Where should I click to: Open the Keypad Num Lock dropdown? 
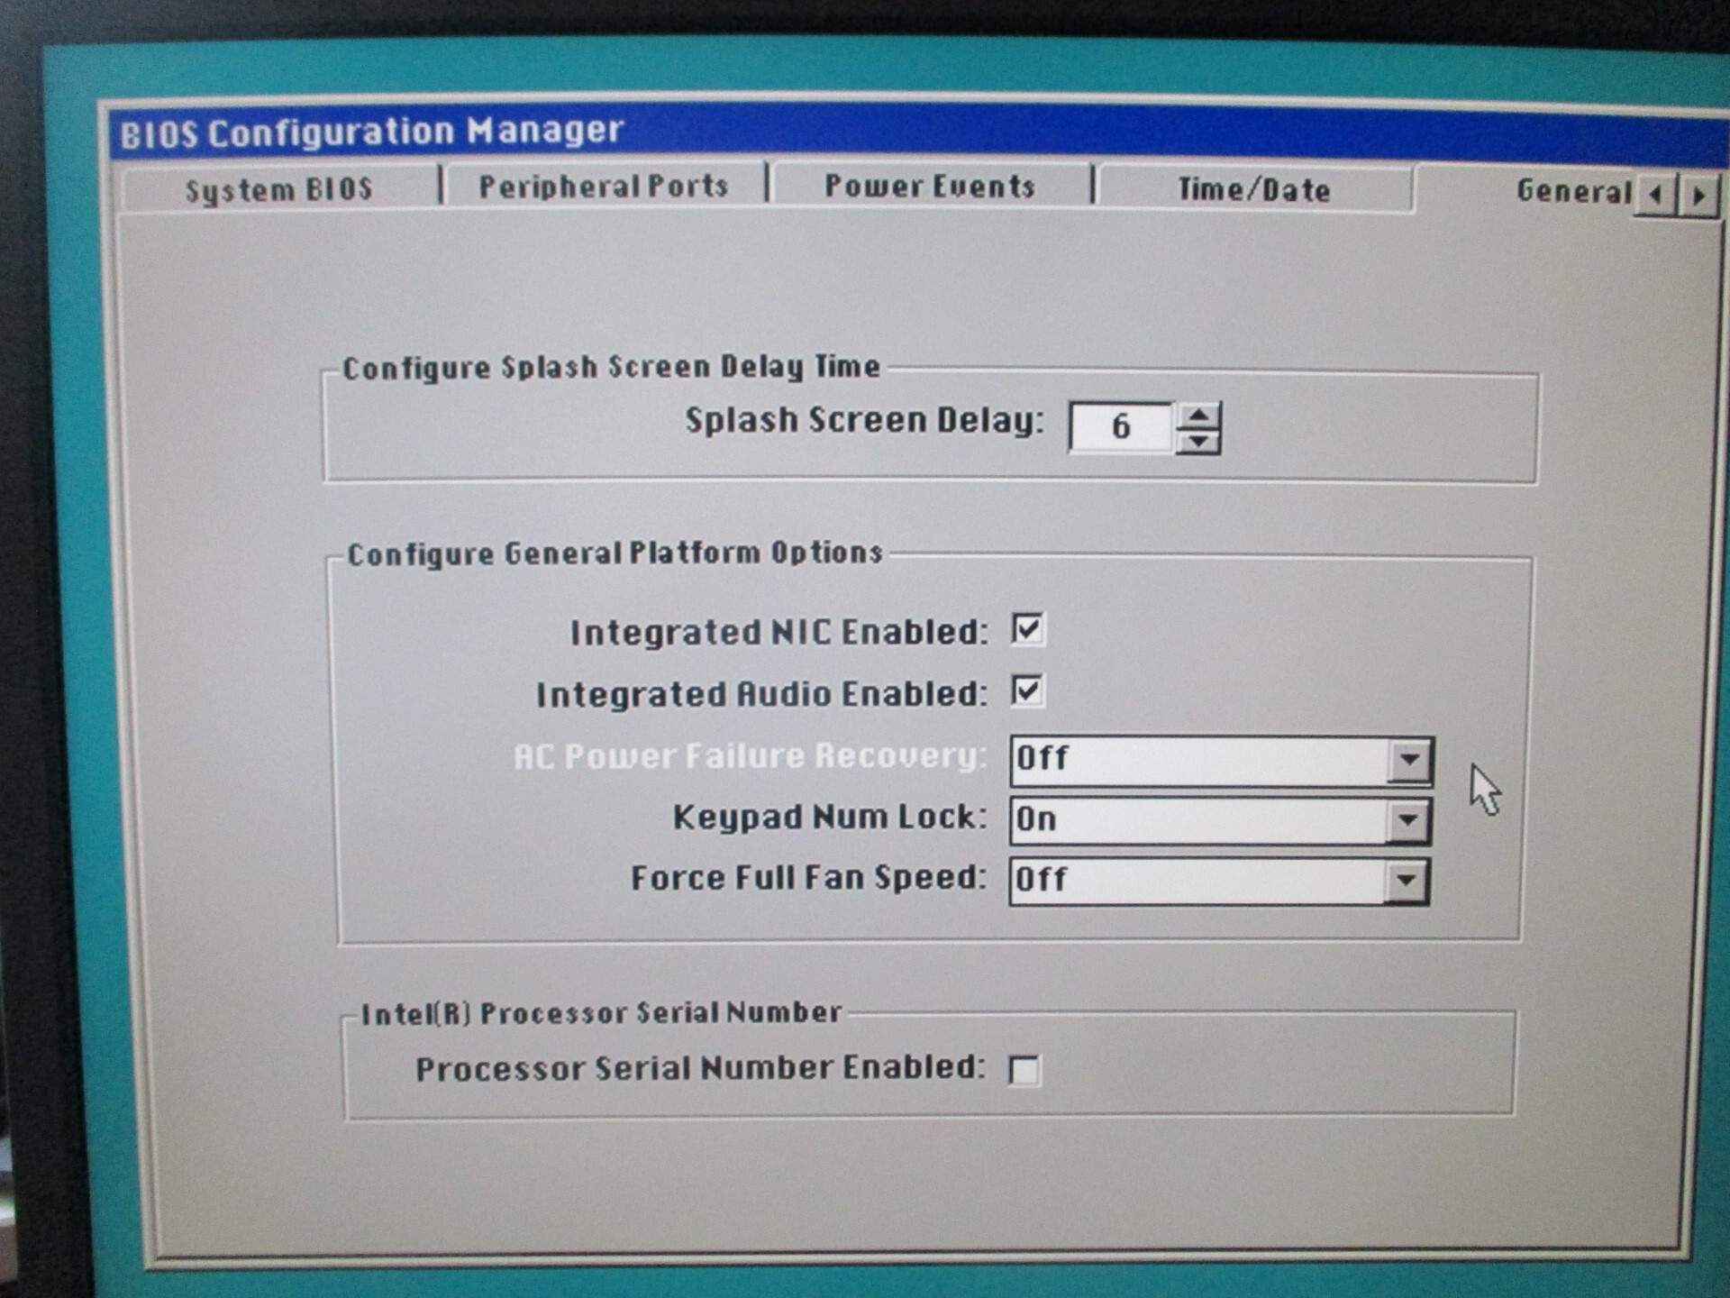click(x=1407, y=820)
